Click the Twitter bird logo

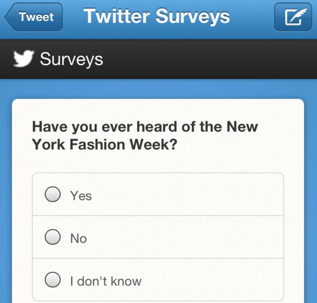tap(23, 59)
